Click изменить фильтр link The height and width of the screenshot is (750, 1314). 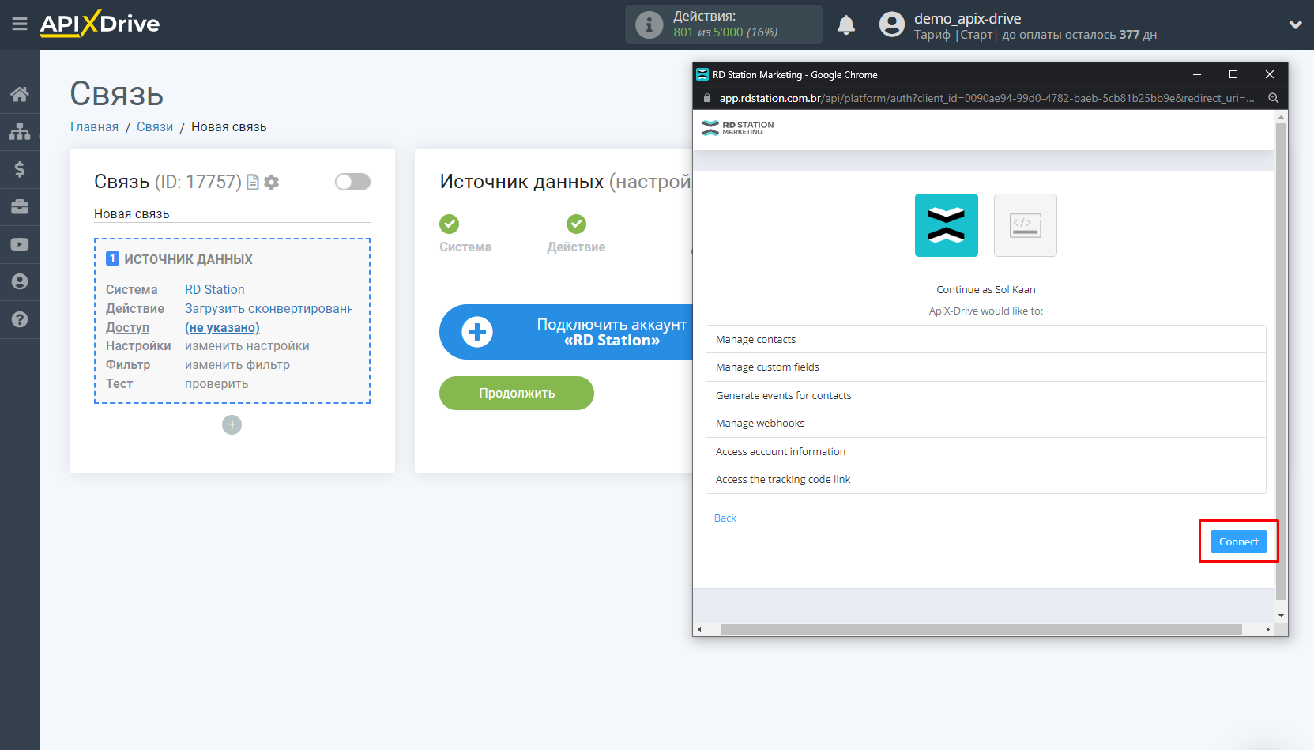point(237,365)
